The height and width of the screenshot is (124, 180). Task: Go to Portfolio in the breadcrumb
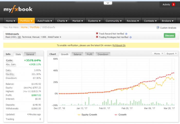point(35,27)
